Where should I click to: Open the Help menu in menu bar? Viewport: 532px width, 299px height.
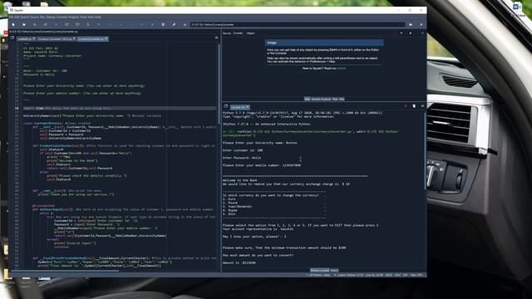tap(98, 17)
